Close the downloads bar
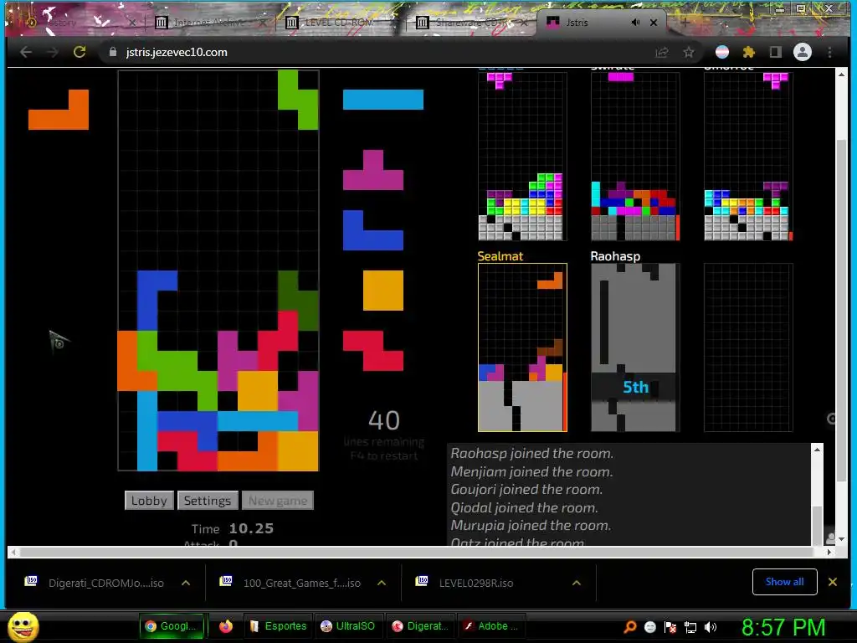857x643 pixels. 833,582
